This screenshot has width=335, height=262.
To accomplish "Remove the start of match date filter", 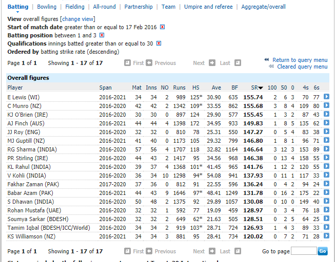I will pos(163,27).
